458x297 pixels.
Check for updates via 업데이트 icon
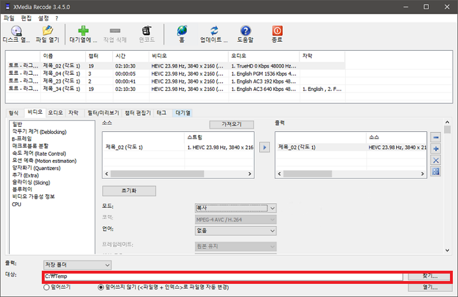tap(214, 31)
